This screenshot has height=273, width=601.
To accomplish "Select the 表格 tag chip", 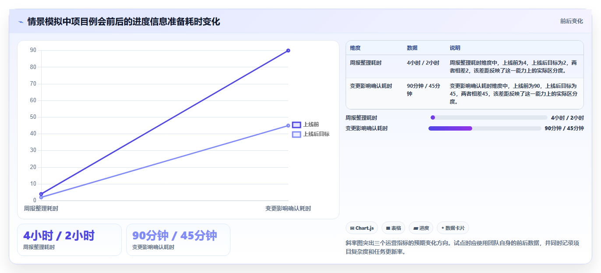I will [x=393, y=228].
